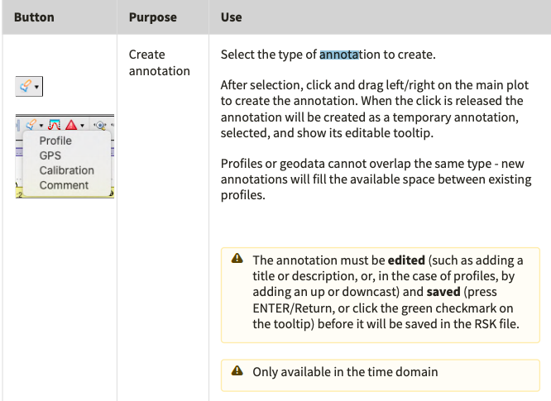
Task: Open the dropdown arrow beside the red triangle
Action: [x=83, y=126]
